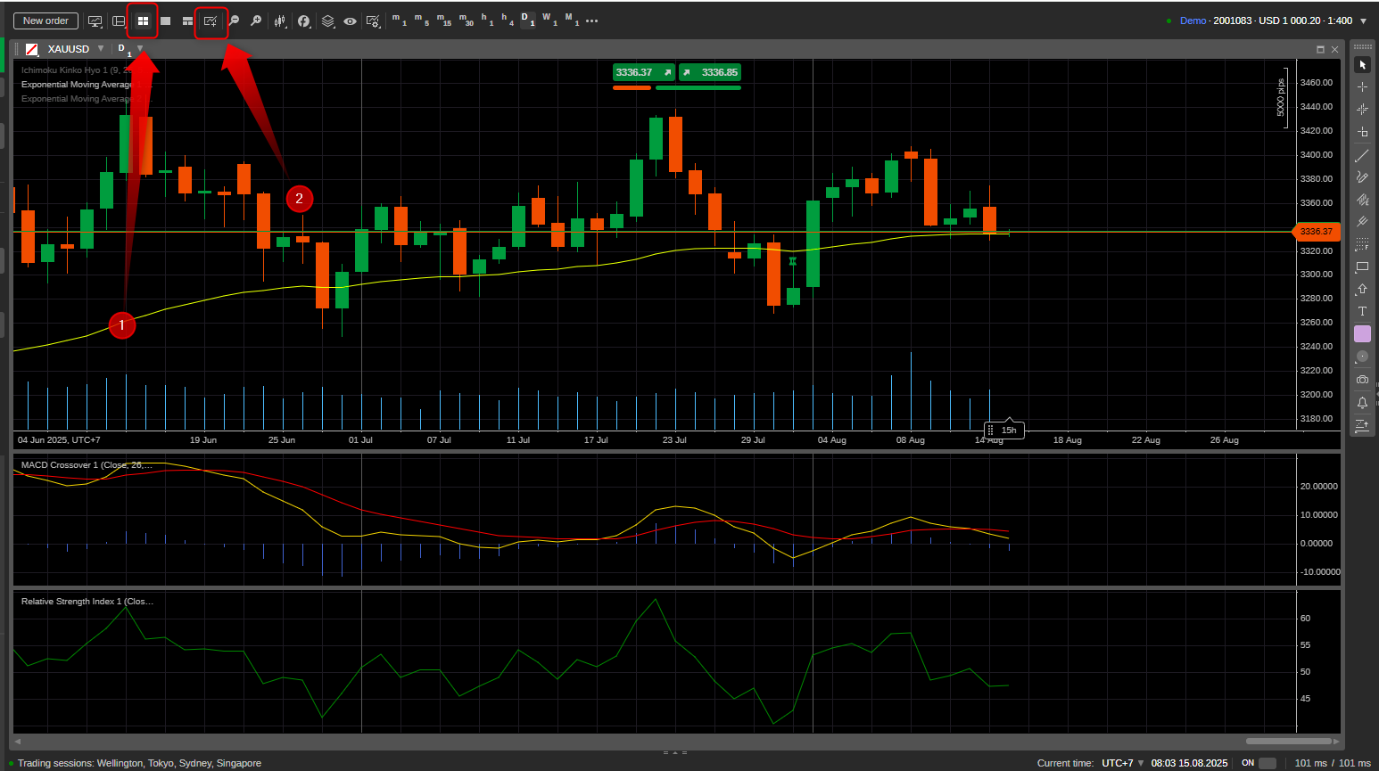Open the line thickness circle option
1379x771 pixels.
(1362, 357)
